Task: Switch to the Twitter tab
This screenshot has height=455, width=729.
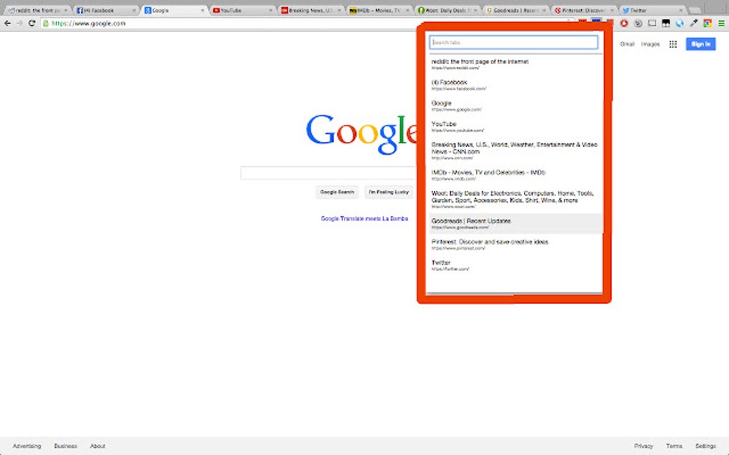Action: pyautogui.click(x=652, y=10)
